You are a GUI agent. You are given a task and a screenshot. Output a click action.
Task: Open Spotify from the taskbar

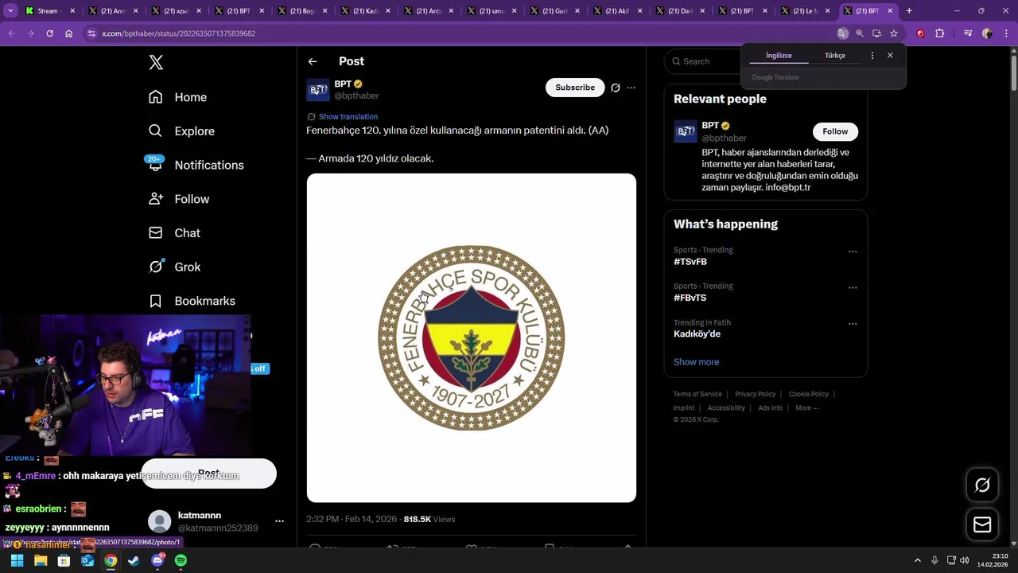coord(181,561)
